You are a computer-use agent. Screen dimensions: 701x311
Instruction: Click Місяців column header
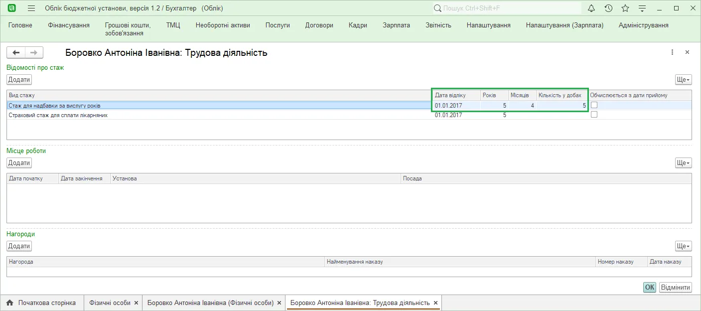click(x=522, y=95)
